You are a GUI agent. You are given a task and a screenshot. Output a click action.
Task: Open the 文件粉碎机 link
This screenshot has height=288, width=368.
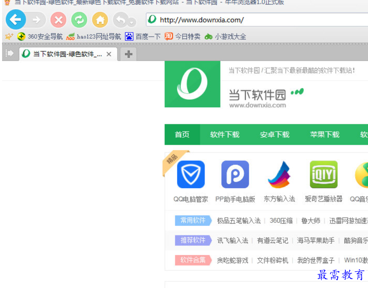click(x=273, y=260)
